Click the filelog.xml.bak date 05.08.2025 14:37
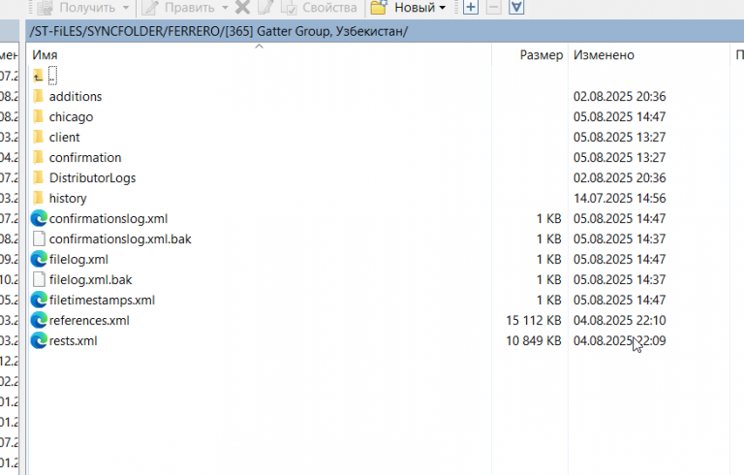The width and height of the screenshot is (744, 475). (x=620, y=280)
